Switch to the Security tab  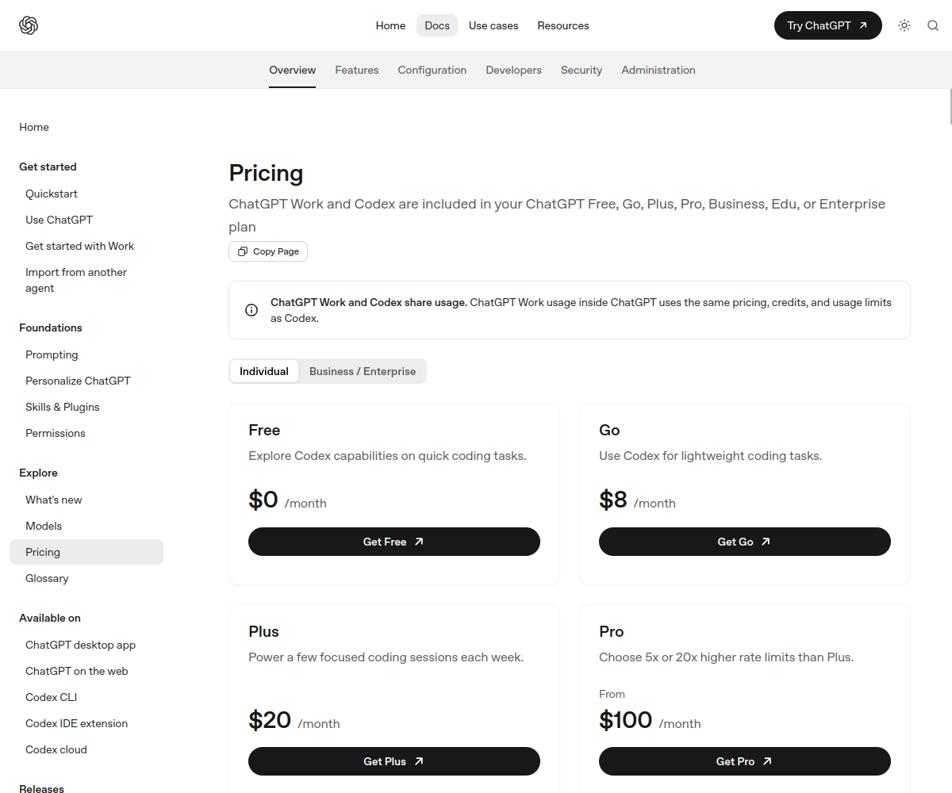582,70
